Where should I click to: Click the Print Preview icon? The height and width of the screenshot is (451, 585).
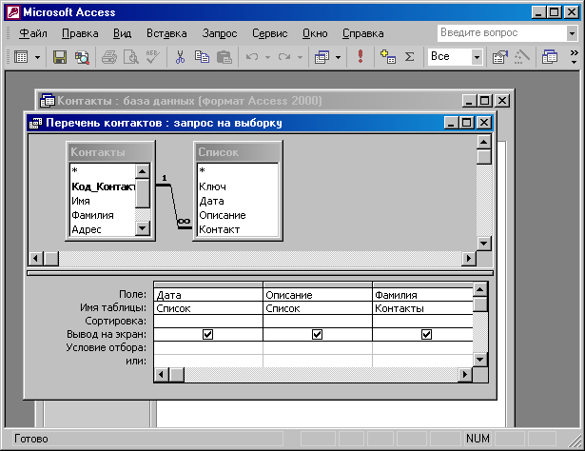(131, 57)
